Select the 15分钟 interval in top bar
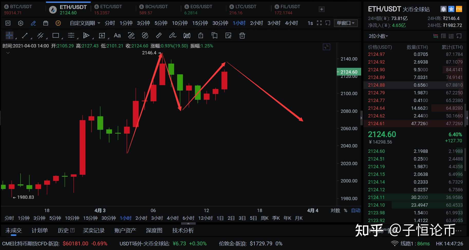This screenshot has width=469, height=250. (200, 23)
